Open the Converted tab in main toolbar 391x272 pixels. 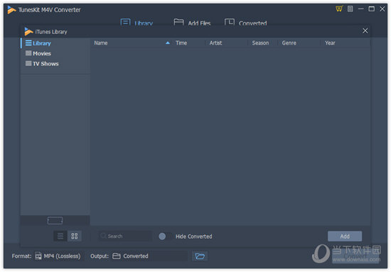pyautogui.click(x=246, y=23)
